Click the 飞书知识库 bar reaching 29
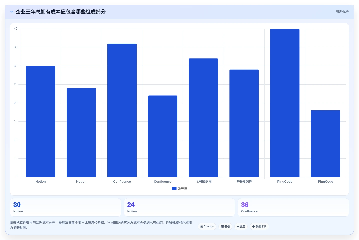 pos(244,123)
